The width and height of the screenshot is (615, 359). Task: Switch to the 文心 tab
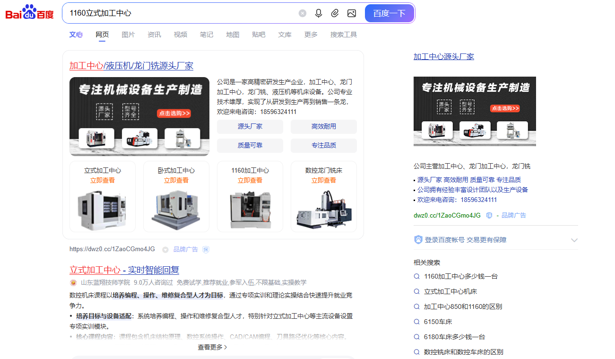pyautogui.click(x=76, y=35)
